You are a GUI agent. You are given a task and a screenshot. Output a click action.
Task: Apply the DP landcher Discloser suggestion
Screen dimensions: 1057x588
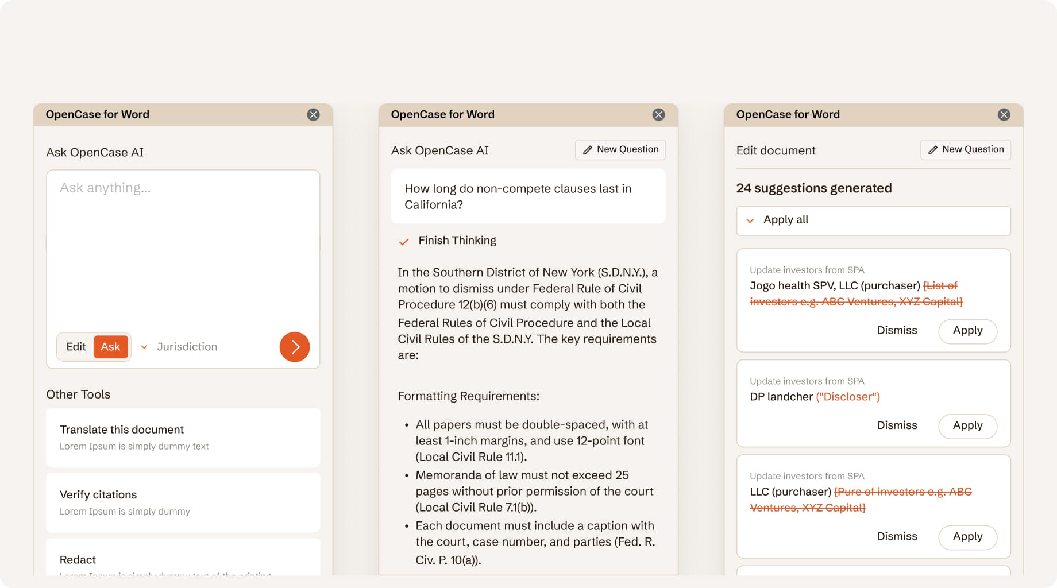click(x=967, y=426)
